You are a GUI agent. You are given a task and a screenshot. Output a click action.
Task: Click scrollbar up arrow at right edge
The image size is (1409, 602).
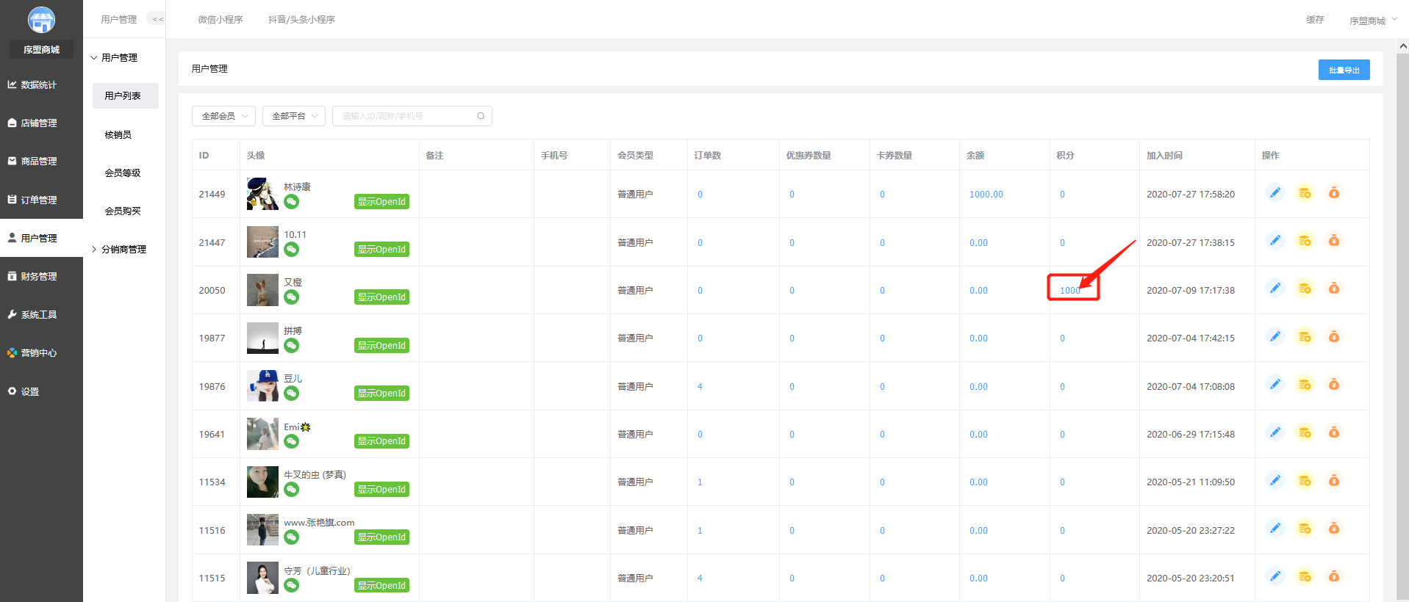[x=1402, y=46]
